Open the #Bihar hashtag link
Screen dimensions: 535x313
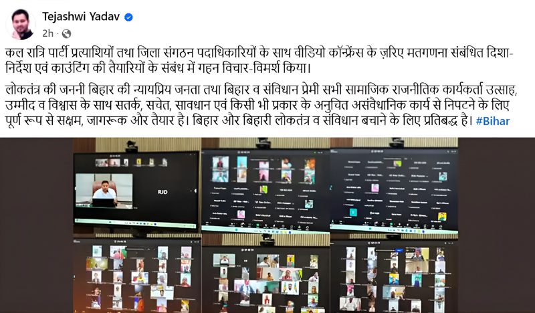[x=493, y=121]
